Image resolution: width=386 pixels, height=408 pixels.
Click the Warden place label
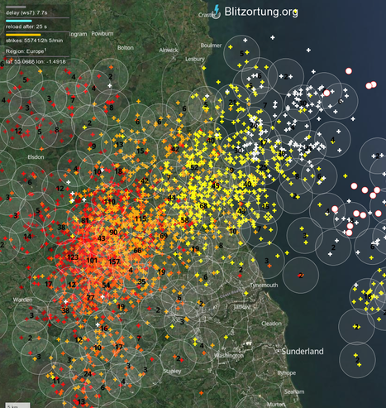point(22,300)
